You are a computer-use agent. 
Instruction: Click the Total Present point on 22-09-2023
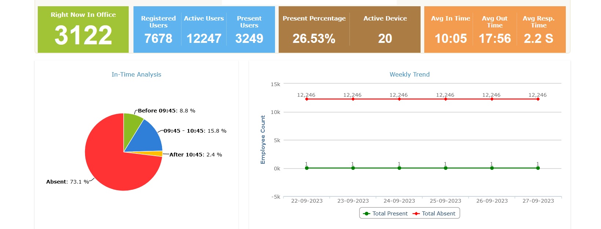point(307,168)
